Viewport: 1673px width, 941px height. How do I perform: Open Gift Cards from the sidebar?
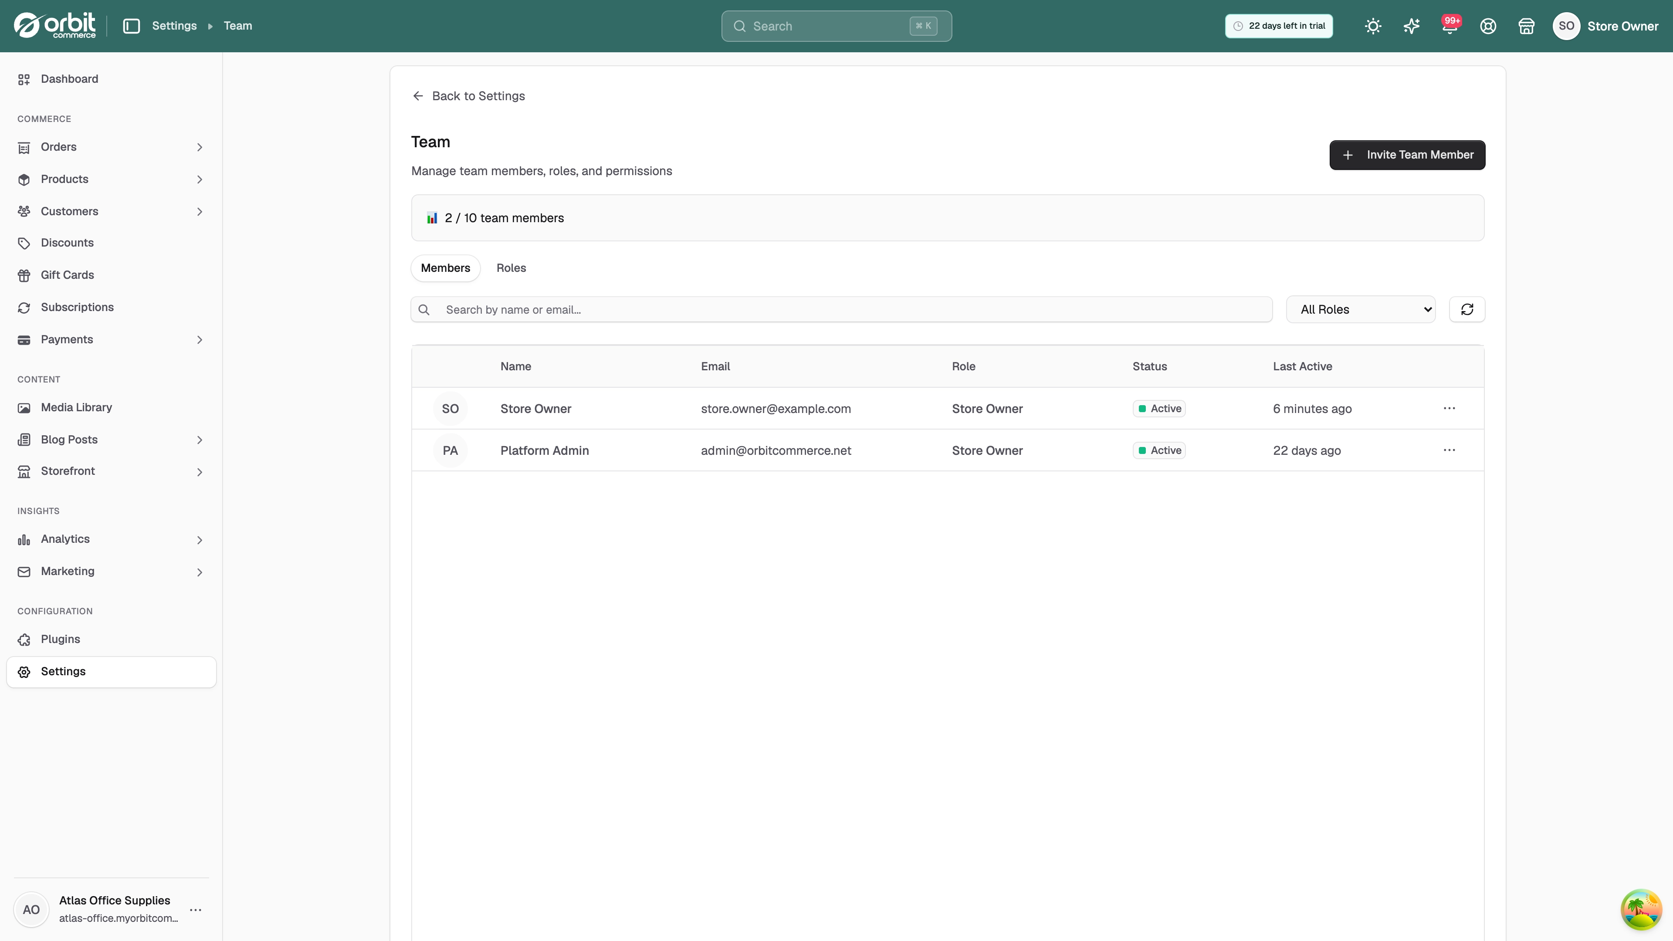click(x=111, y=275)
